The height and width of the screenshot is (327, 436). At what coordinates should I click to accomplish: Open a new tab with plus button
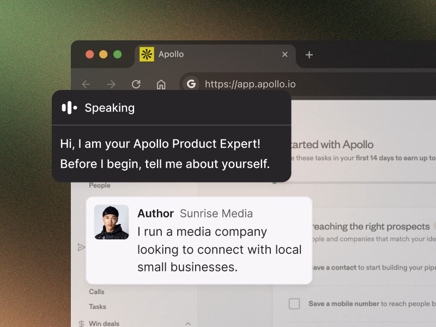(309, 55)
